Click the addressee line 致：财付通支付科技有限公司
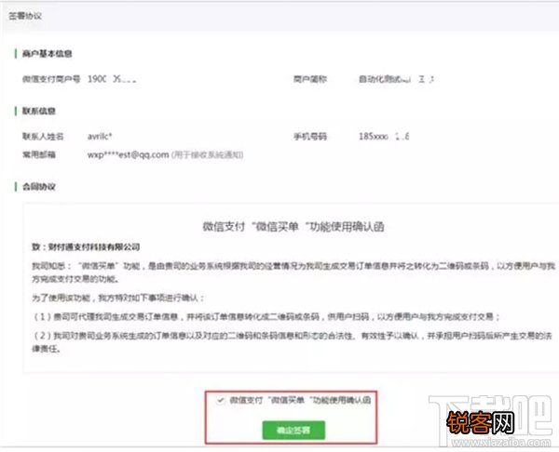This screenshot has width=559, height=452. tap(86, 246)
